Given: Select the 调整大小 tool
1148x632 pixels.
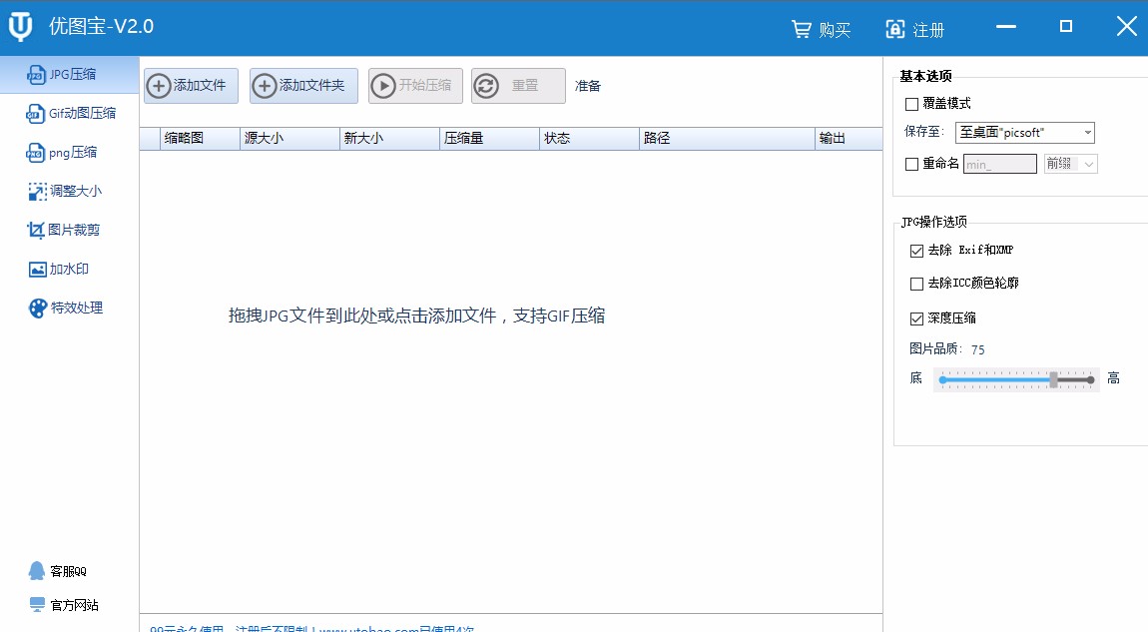Looking at the screenshot, I should tap(70, 191).
